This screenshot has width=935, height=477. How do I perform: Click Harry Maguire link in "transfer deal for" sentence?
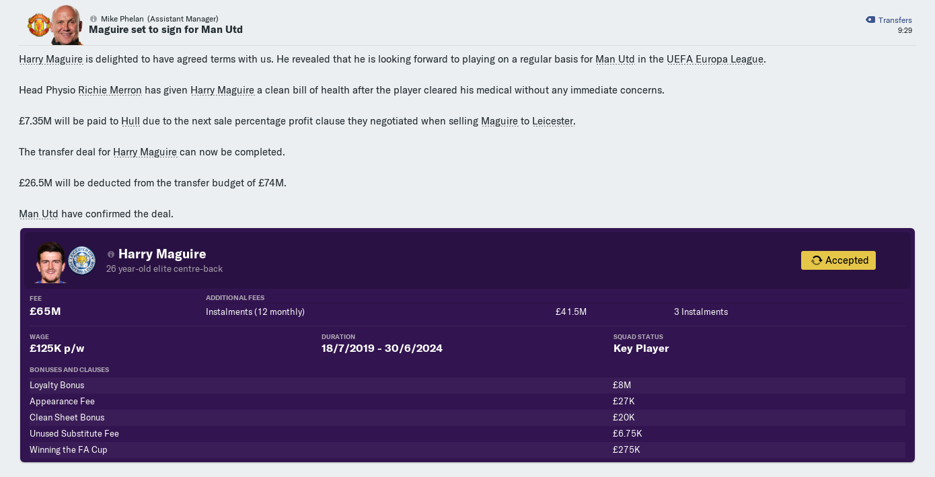[145, 152]
